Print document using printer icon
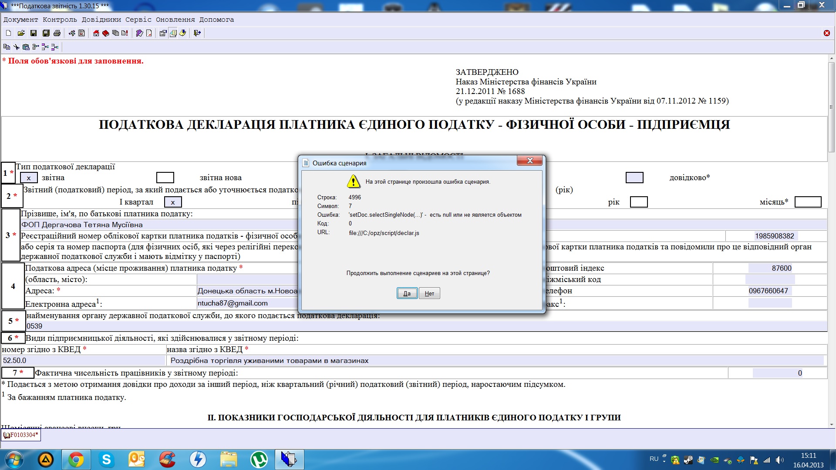The width and height of the screenshot is (836, 470). (57, 33)
